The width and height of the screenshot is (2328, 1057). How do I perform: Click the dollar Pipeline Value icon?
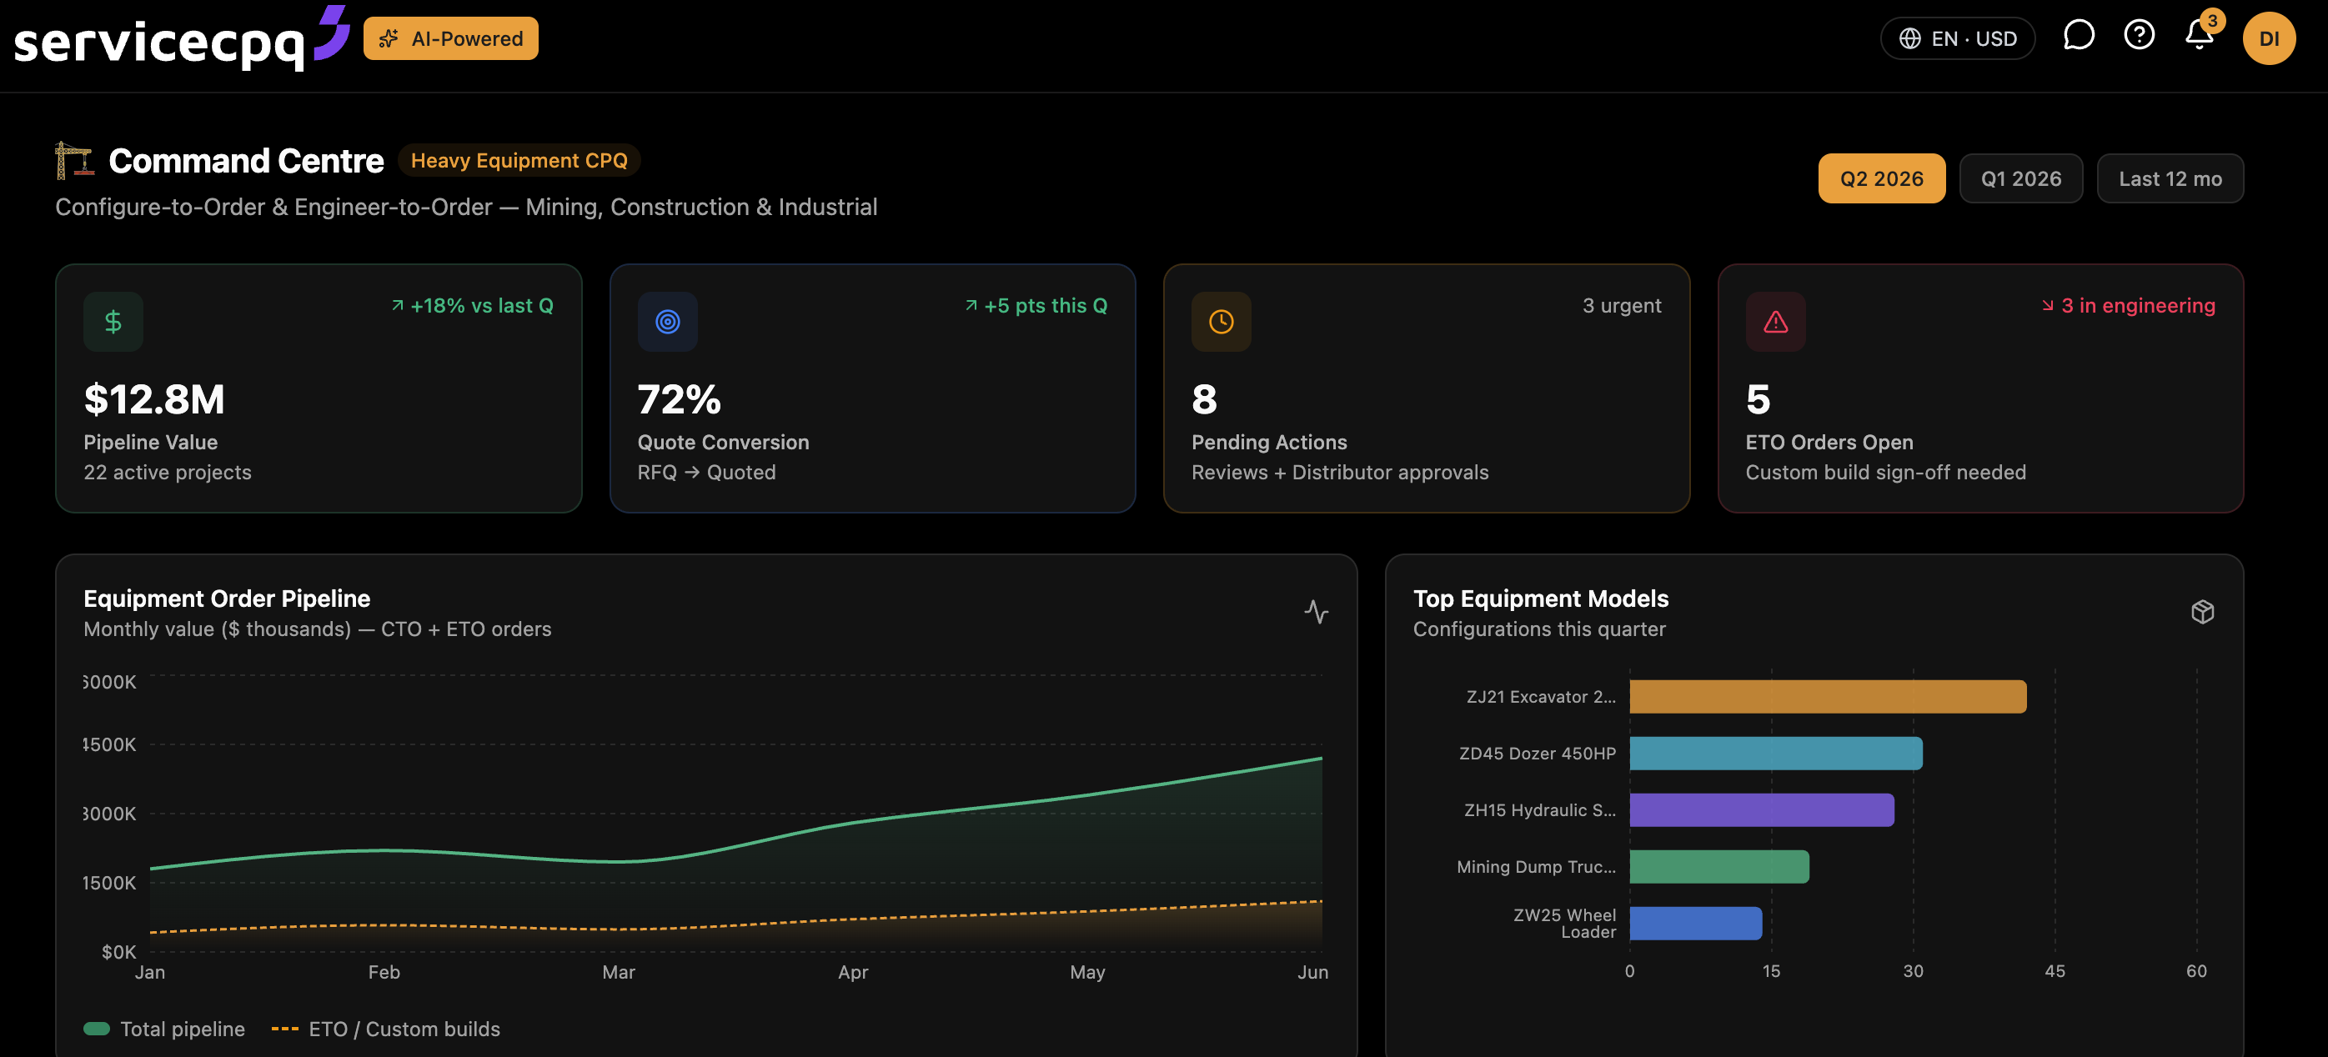coord(113,322)
